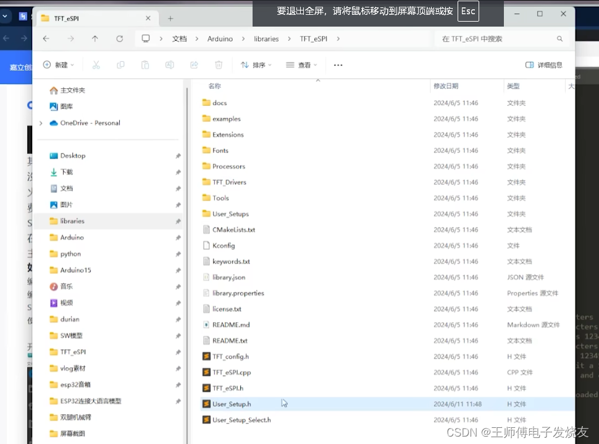This screenshot has width=599, height=444.
Task: Click the Share icon in toolbar
Action: pos(194,65)
